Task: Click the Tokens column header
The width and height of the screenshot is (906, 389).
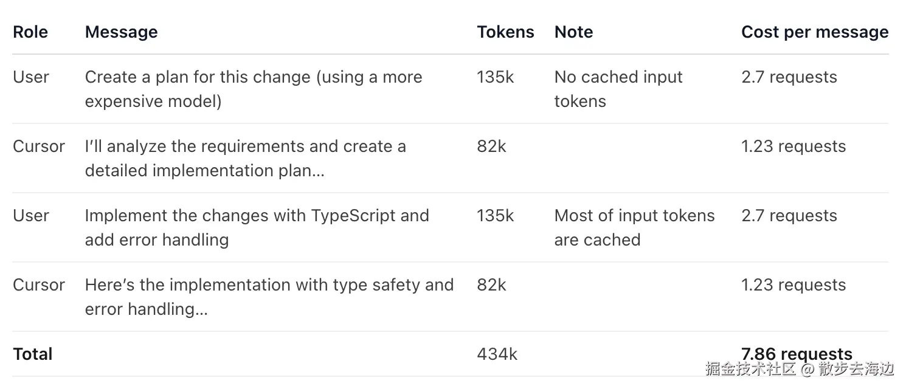Action: pyautogui.click(x=505, y=32)
